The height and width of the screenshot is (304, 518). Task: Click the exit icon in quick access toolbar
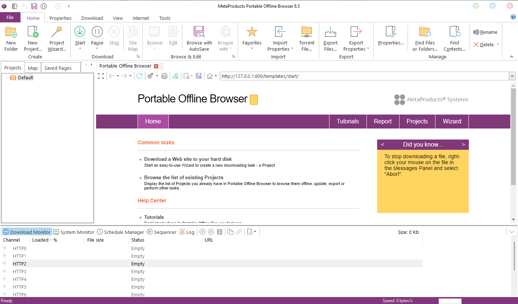pos(15,6)
